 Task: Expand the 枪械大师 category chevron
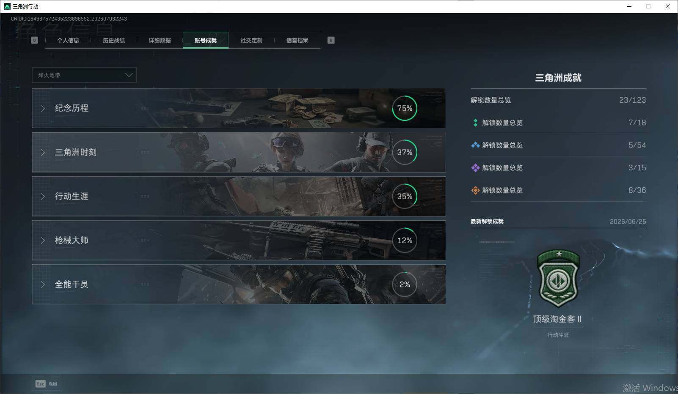tap(43, 240)
